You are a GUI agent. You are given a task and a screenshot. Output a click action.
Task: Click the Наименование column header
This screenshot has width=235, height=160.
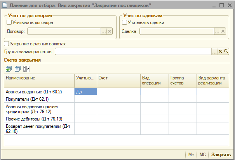[39, 78]
